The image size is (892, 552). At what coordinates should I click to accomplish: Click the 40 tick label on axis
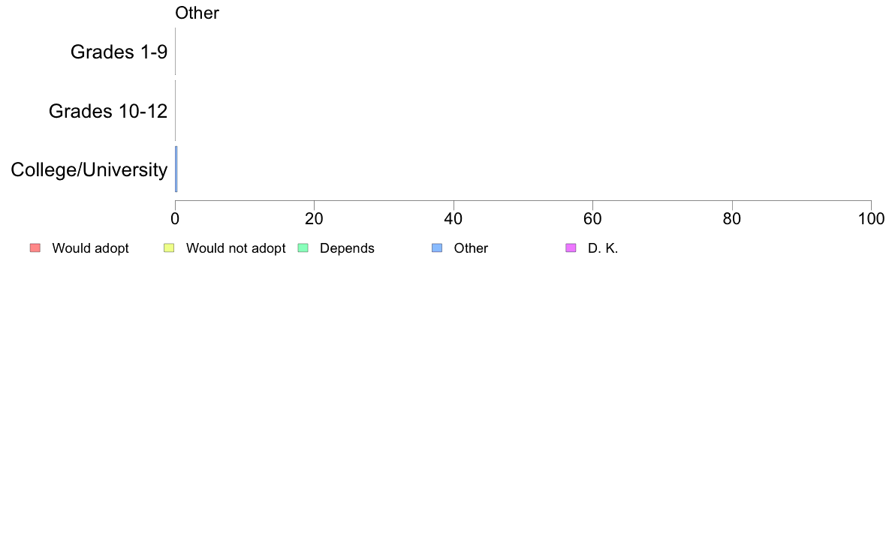pos(454,219)
